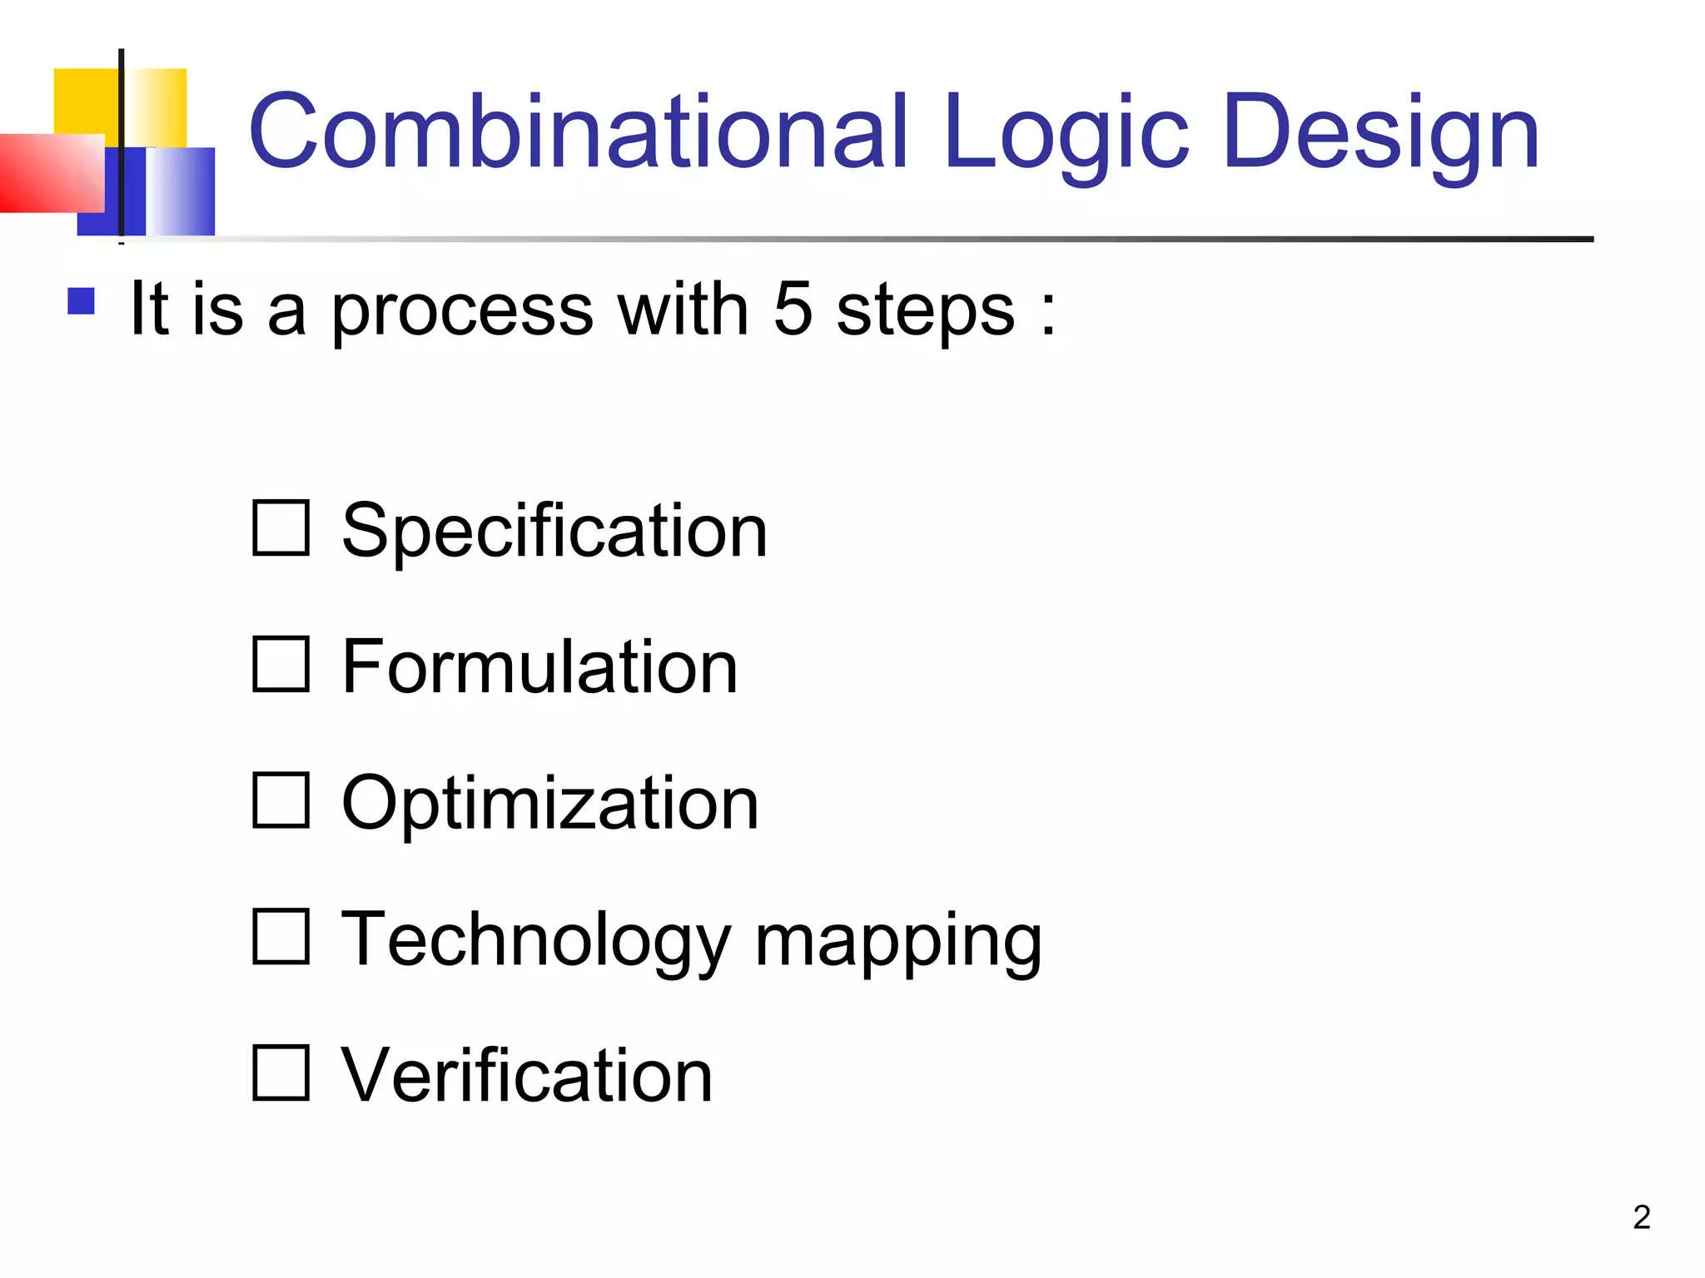Click the blue square bullet icon
Image resolution: width=1705 pixels, height=1278 pixels.
(x=81, y=301)
